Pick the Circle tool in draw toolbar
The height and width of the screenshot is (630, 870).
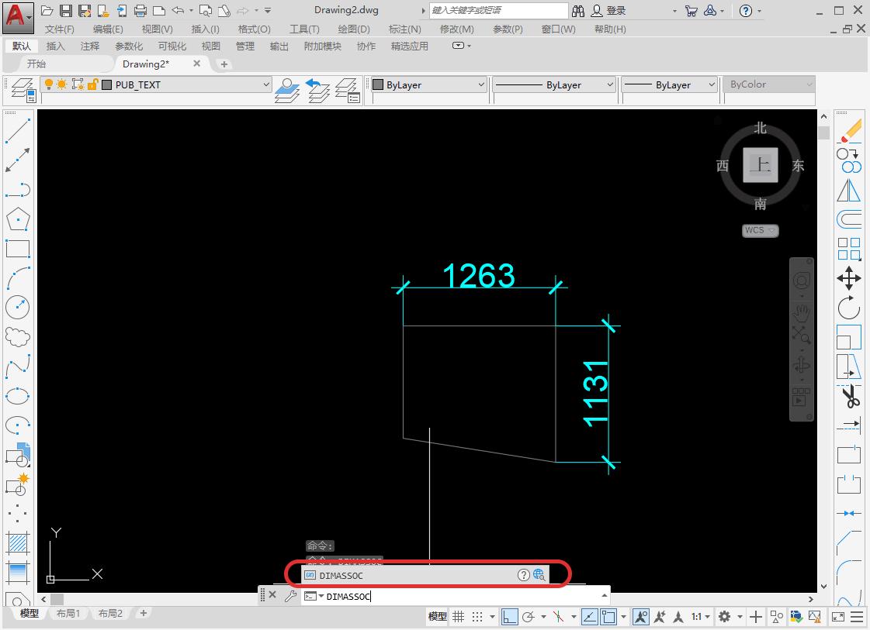[x=17, y=308]
